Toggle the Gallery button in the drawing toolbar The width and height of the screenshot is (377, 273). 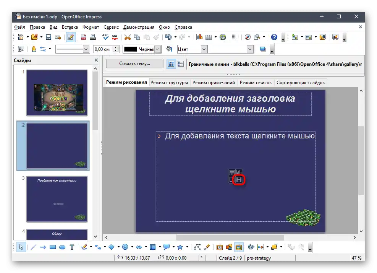click(238, 247)
